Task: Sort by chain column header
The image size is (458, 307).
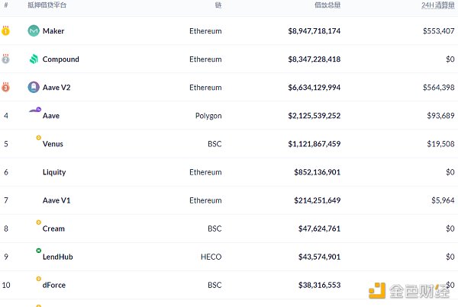Action: (218, 5)
